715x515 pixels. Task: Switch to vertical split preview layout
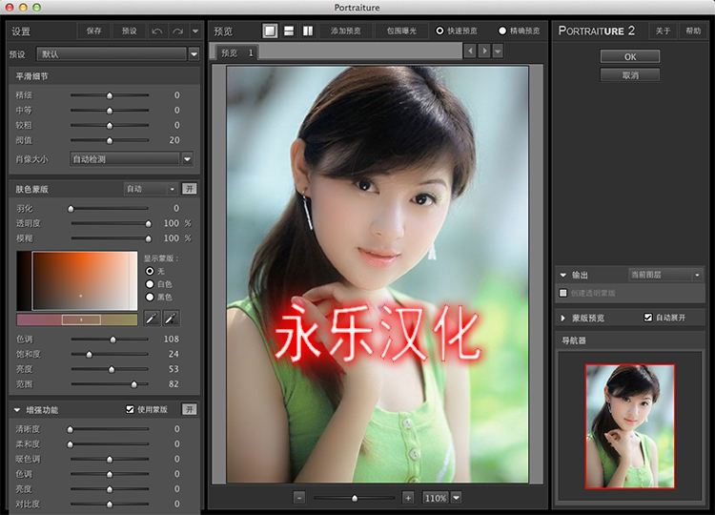308,31
